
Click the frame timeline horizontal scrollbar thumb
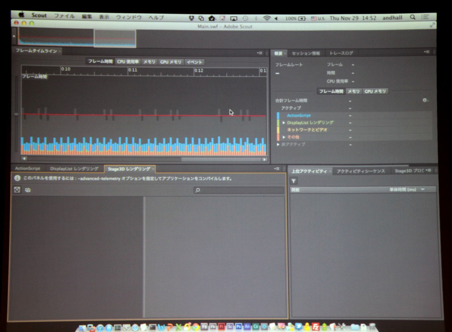pos(220,159)
